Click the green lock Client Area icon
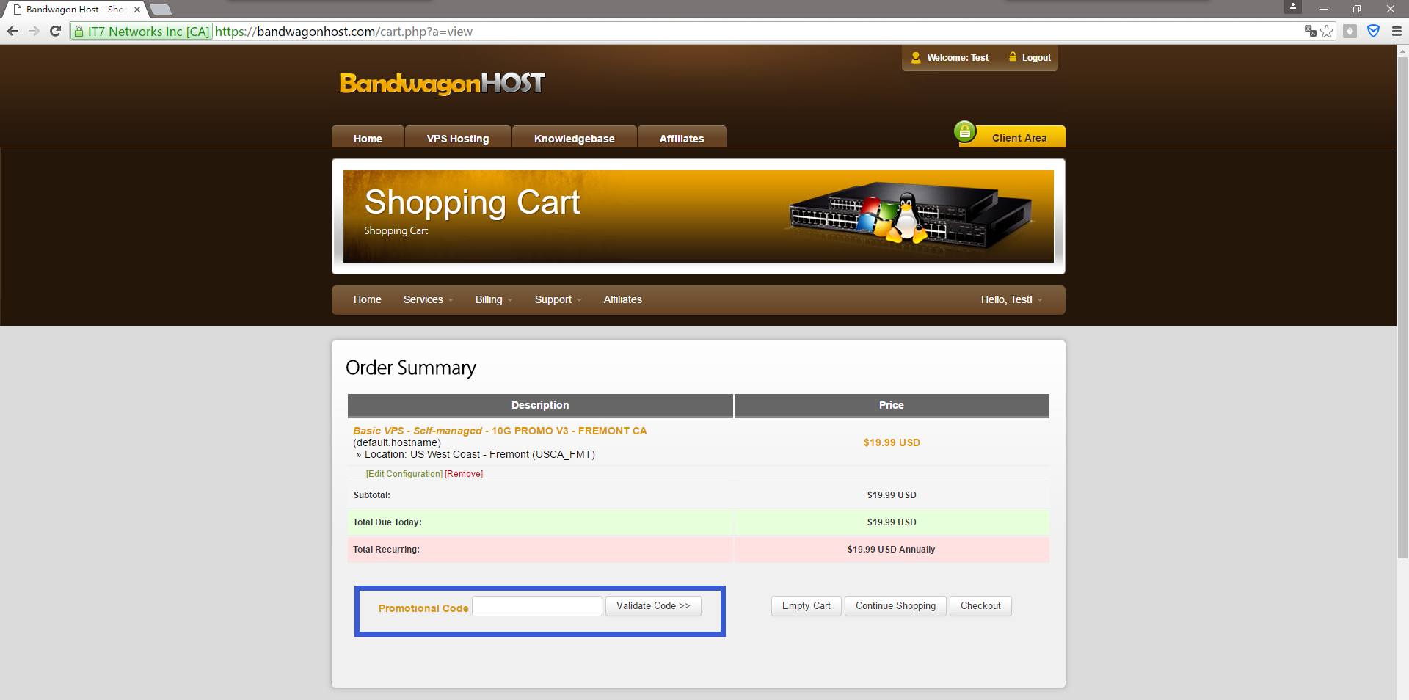This screenshot has height=700, width=1409. coord(965,132)
